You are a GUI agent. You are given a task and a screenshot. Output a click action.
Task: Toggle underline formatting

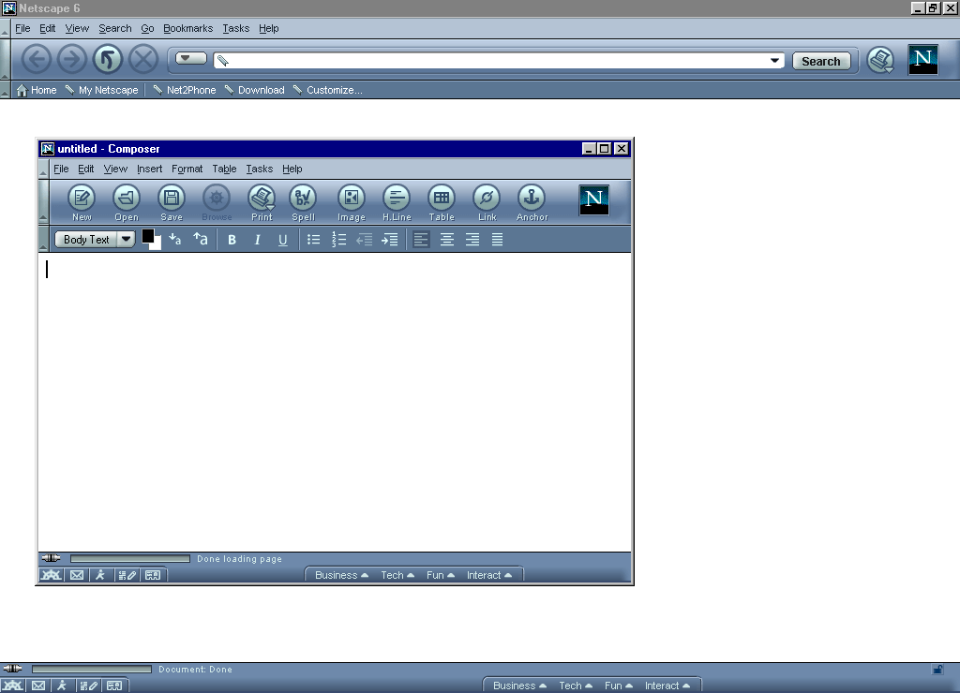[282, 239]
